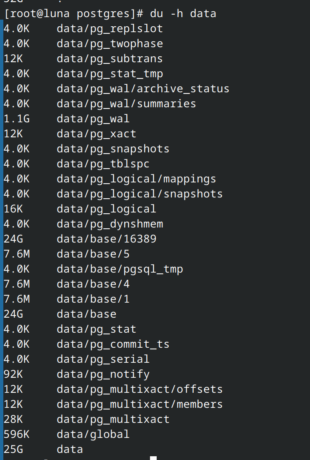Click the data/pg_multixact/offsets path
This screenshot has height=460, width=310.
pyautogui.click(x=140, y=389)
